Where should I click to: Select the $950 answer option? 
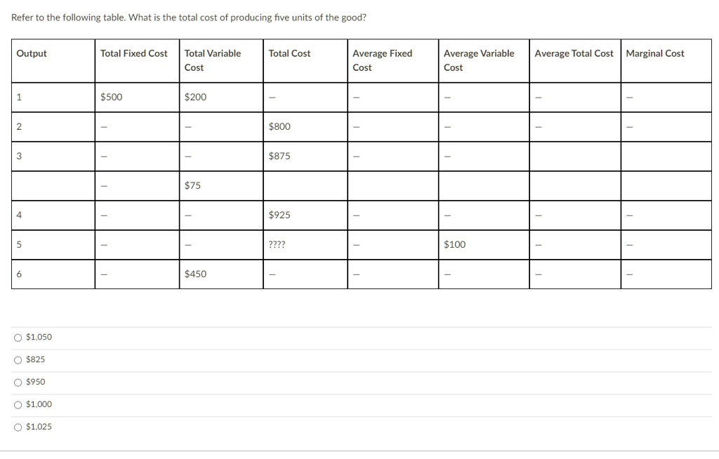coord(31,382)
